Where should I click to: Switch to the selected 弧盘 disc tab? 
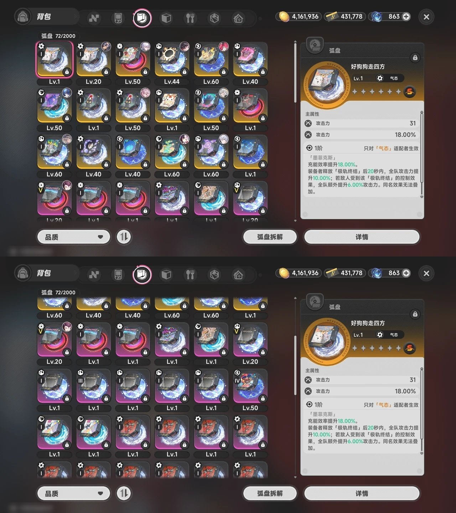142,18
